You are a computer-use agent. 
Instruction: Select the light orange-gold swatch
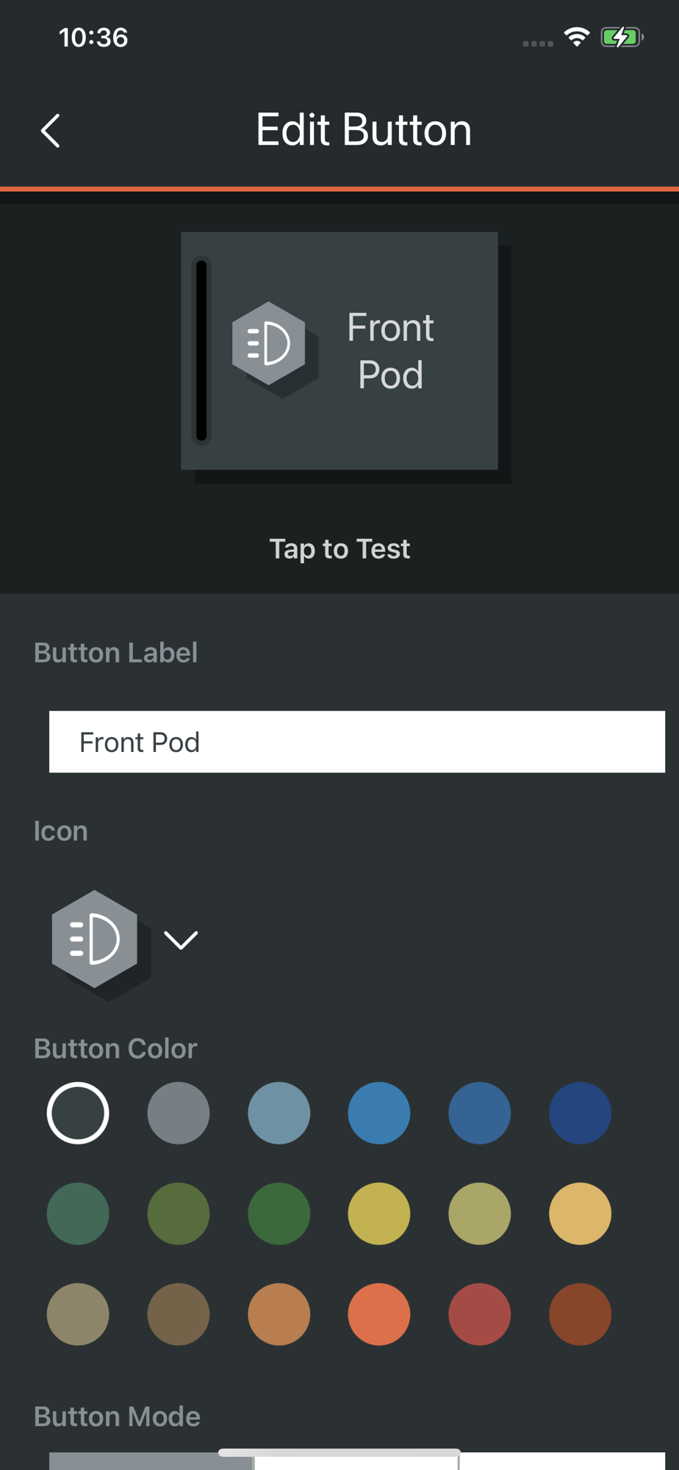[x=580, y=1213]
